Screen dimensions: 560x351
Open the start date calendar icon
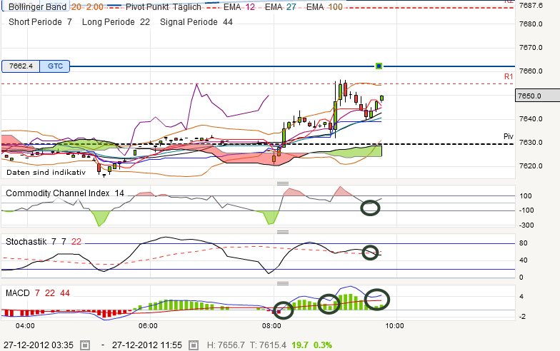tap(85, 345)
